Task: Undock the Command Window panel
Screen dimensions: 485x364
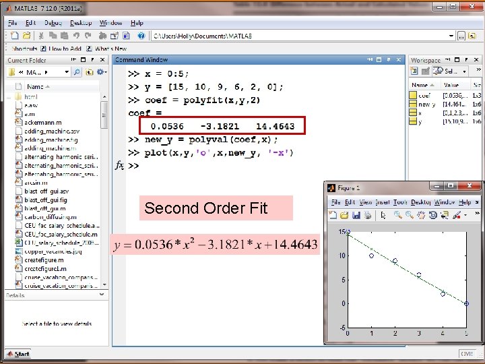Action: [389, 59]
